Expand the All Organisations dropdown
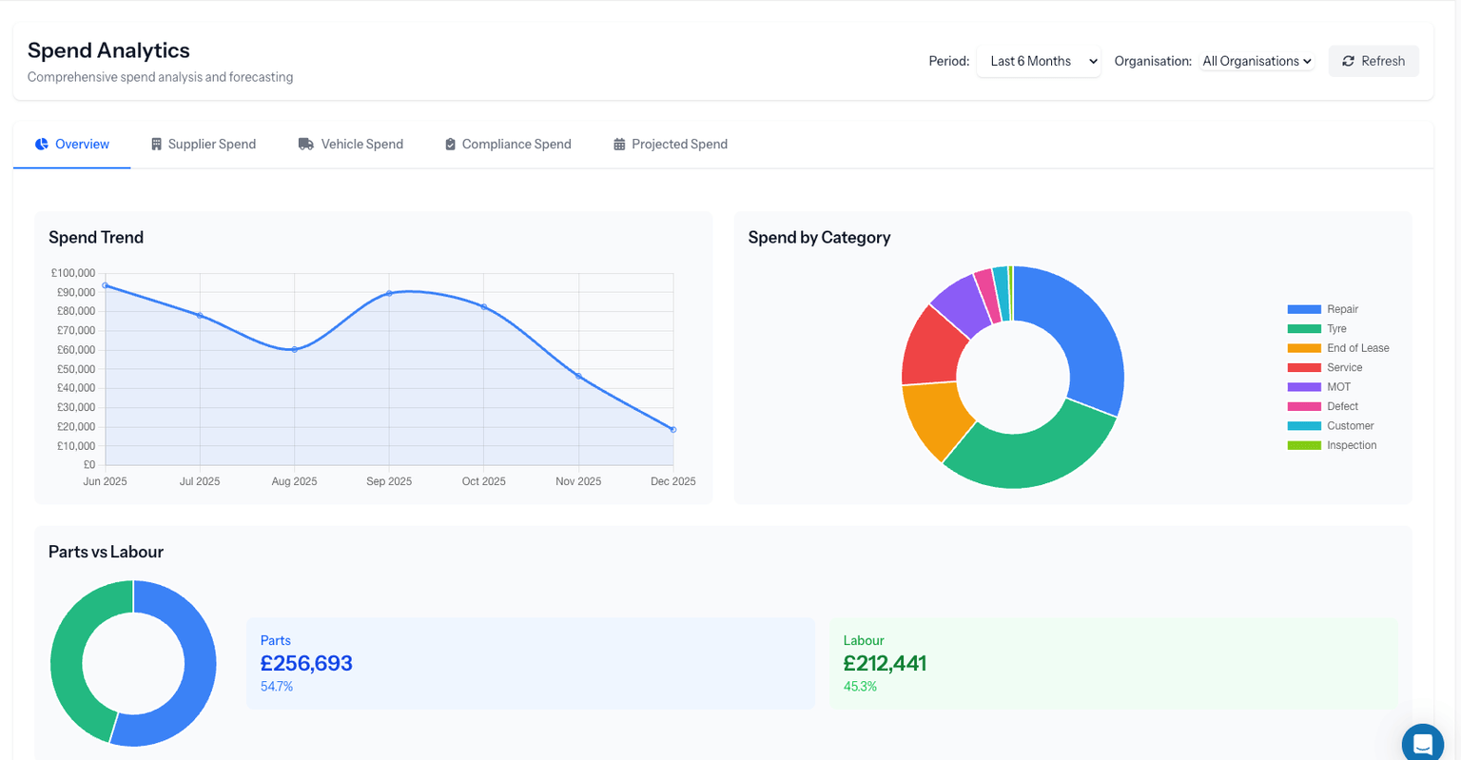 (x=1256, y=60)
